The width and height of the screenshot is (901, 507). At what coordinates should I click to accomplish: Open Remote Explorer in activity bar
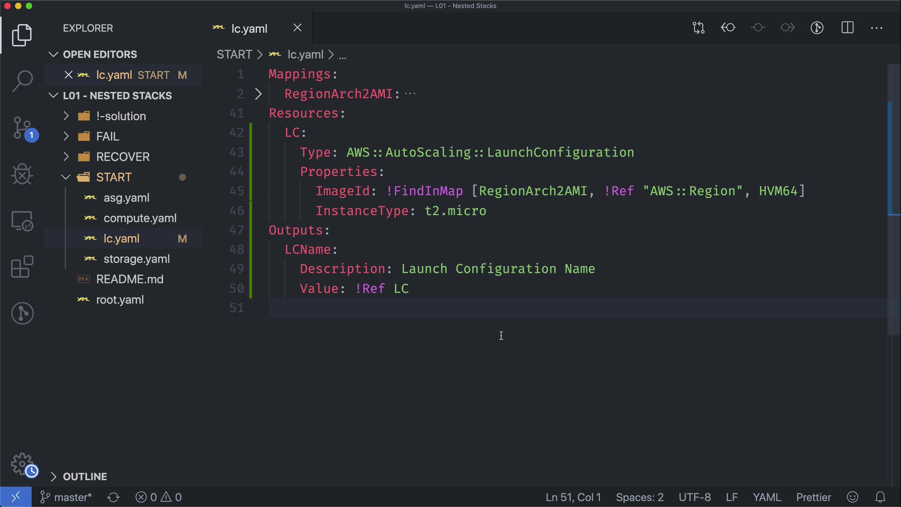22,221
